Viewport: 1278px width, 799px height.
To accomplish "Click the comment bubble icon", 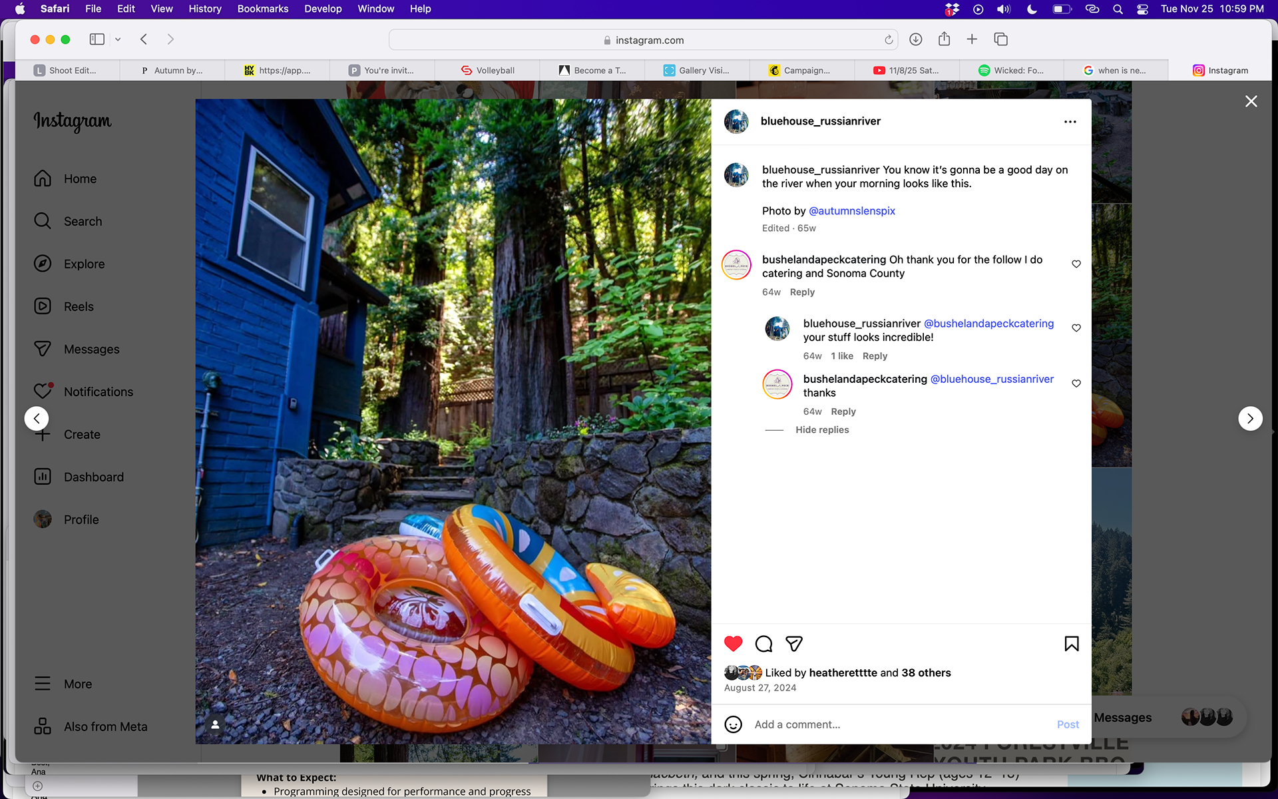I will pyautogui.click(x=763, y=644).
